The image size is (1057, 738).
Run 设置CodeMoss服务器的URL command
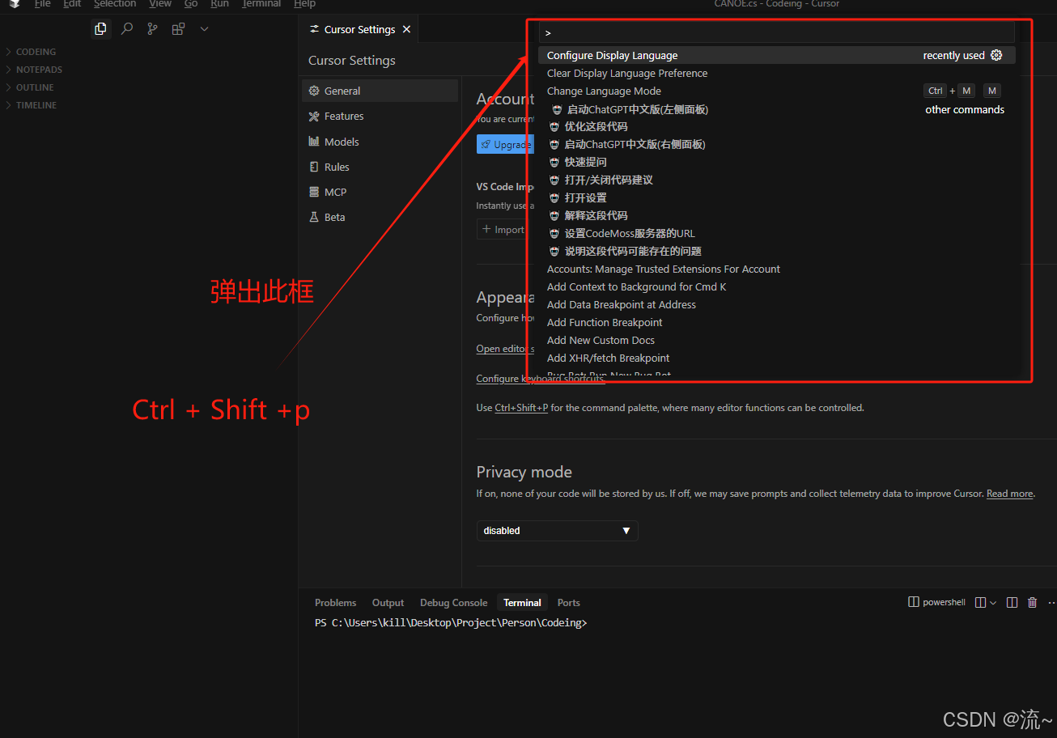click(x=776, y=233)
